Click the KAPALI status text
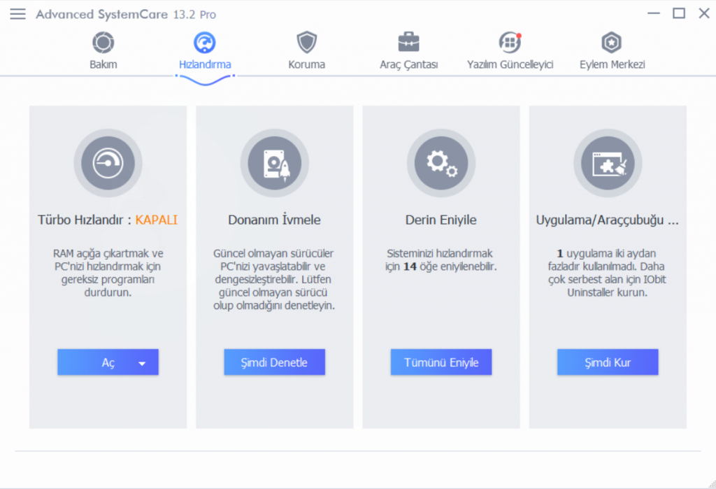 point(156,220)
